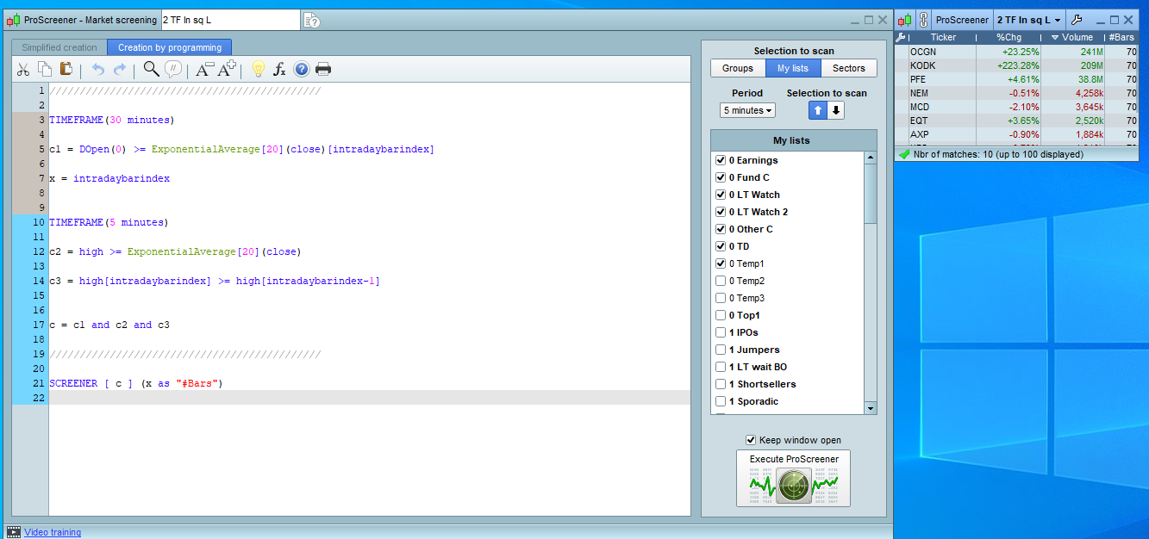Click candlestick icon in Market screening title
1149x539 pixels.
click(x=13, y=20)
